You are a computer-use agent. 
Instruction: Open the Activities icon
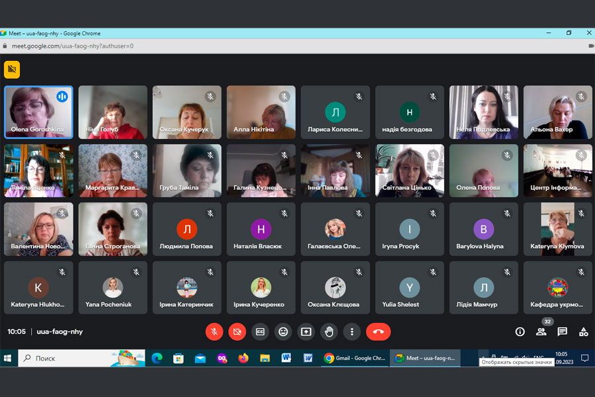click(584, 331)
